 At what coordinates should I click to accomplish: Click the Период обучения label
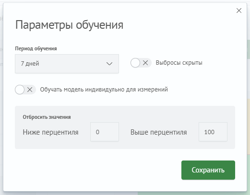click(x=36, y=48)
